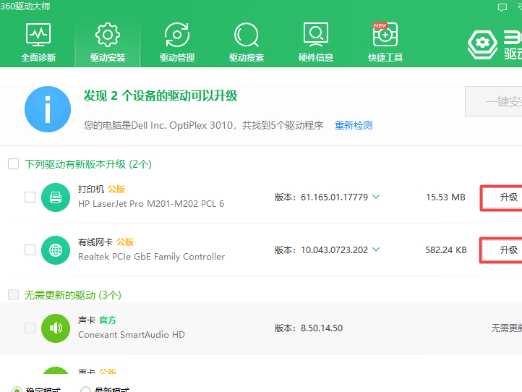Tick the 无需更新的驱动 group checkbox
522x392 pixels.
[x=13, y=295]
